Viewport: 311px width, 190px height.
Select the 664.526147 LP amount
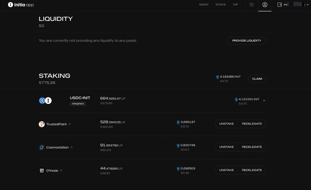113,98
